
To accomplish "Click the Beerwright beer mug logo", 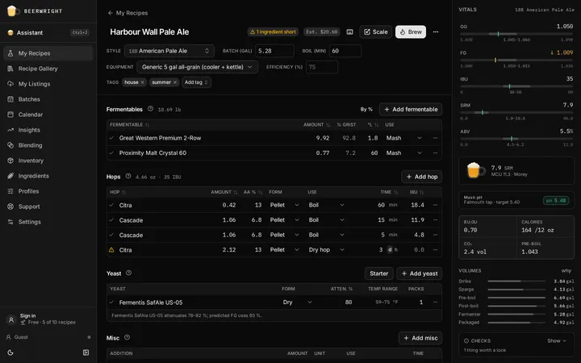I will pos(13,11).
